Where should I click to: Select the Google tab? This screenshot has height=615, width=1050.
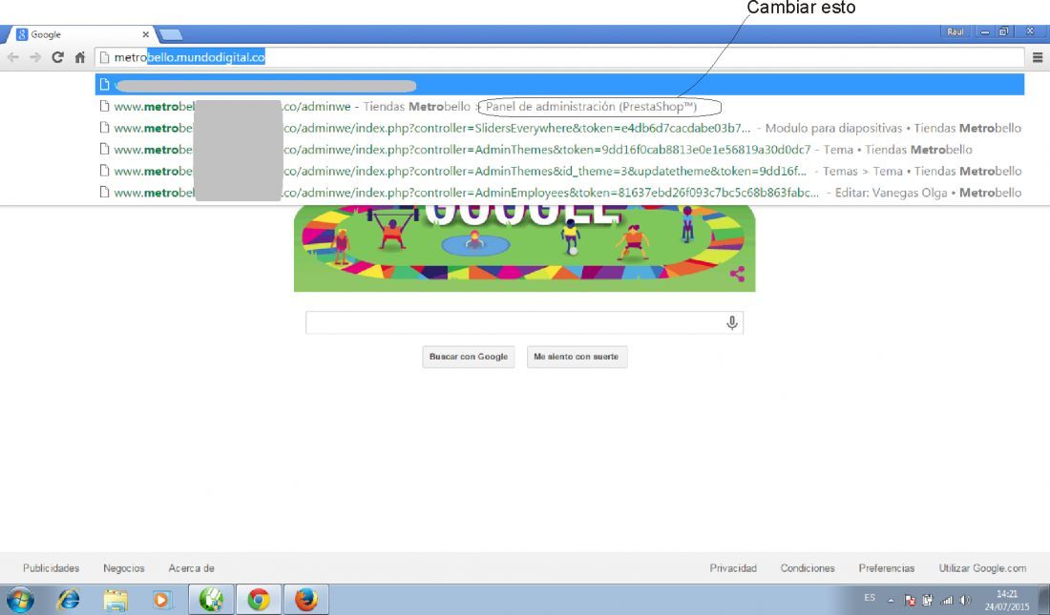(80, 34)
